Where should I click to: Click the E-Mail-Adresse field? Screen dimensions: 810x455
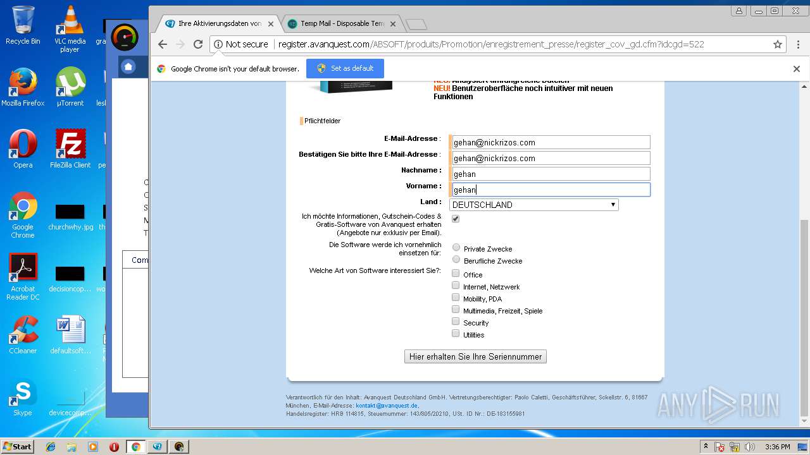550,142
